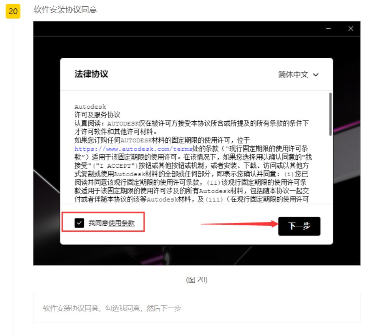Check the 我同意使用条款 checkbox
Screen dimensions: 368x336
click(x=79, y=223)
